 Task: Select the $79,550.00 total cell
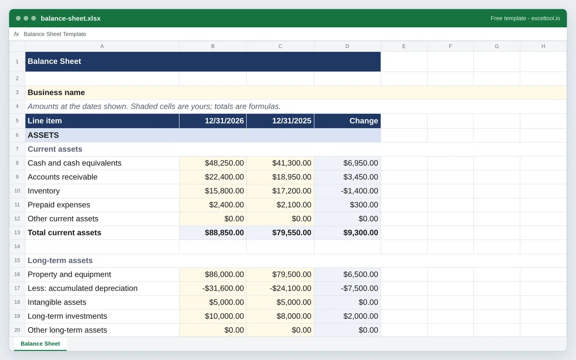pos(280,233)
